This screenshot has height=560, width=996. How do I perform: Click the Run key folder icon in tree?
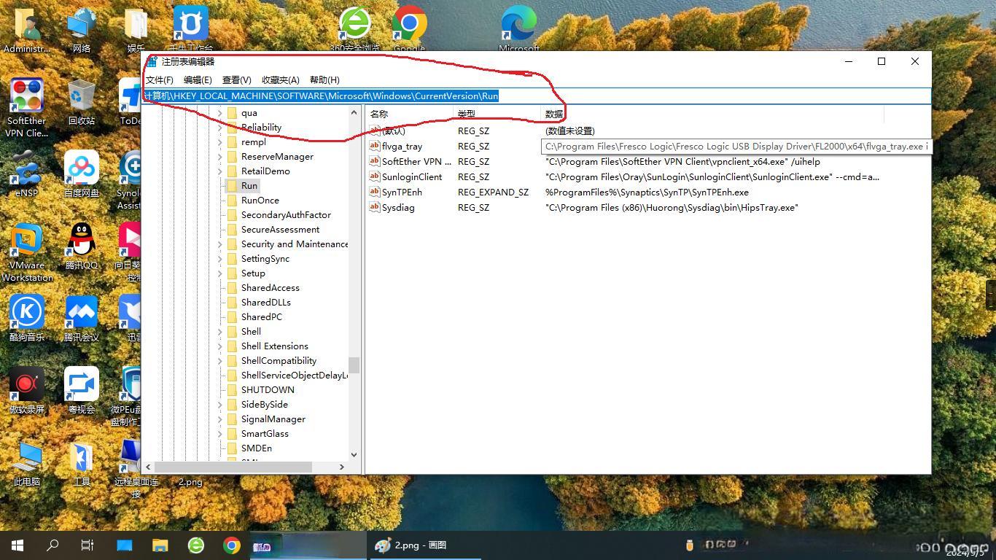click(x=232, y=186)
